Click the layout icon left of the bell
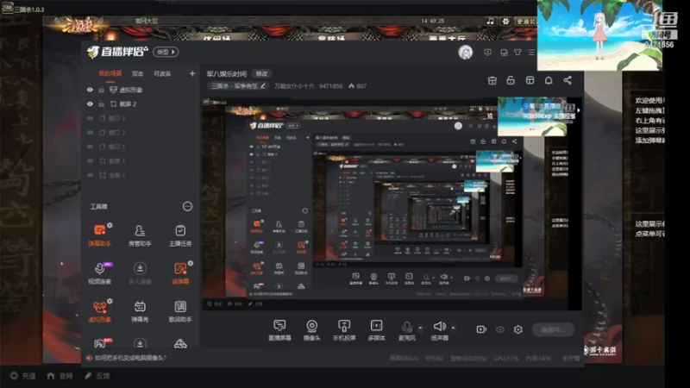690x388 pixels. pos(530,80)
